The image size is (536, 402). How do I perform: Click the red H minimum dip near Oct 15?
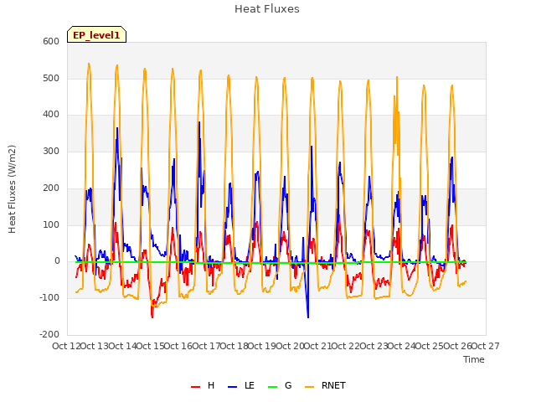[152, 317]
